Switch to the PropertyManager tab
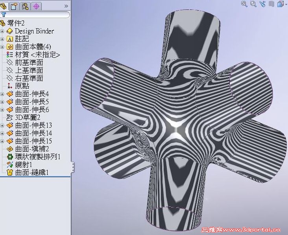 click(x=14, y=6)
